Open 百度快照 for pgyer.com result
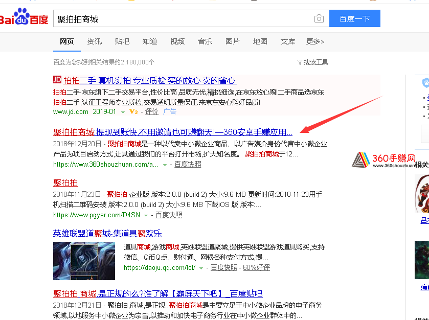The image size is (429, 320). (x=169, y=215)
